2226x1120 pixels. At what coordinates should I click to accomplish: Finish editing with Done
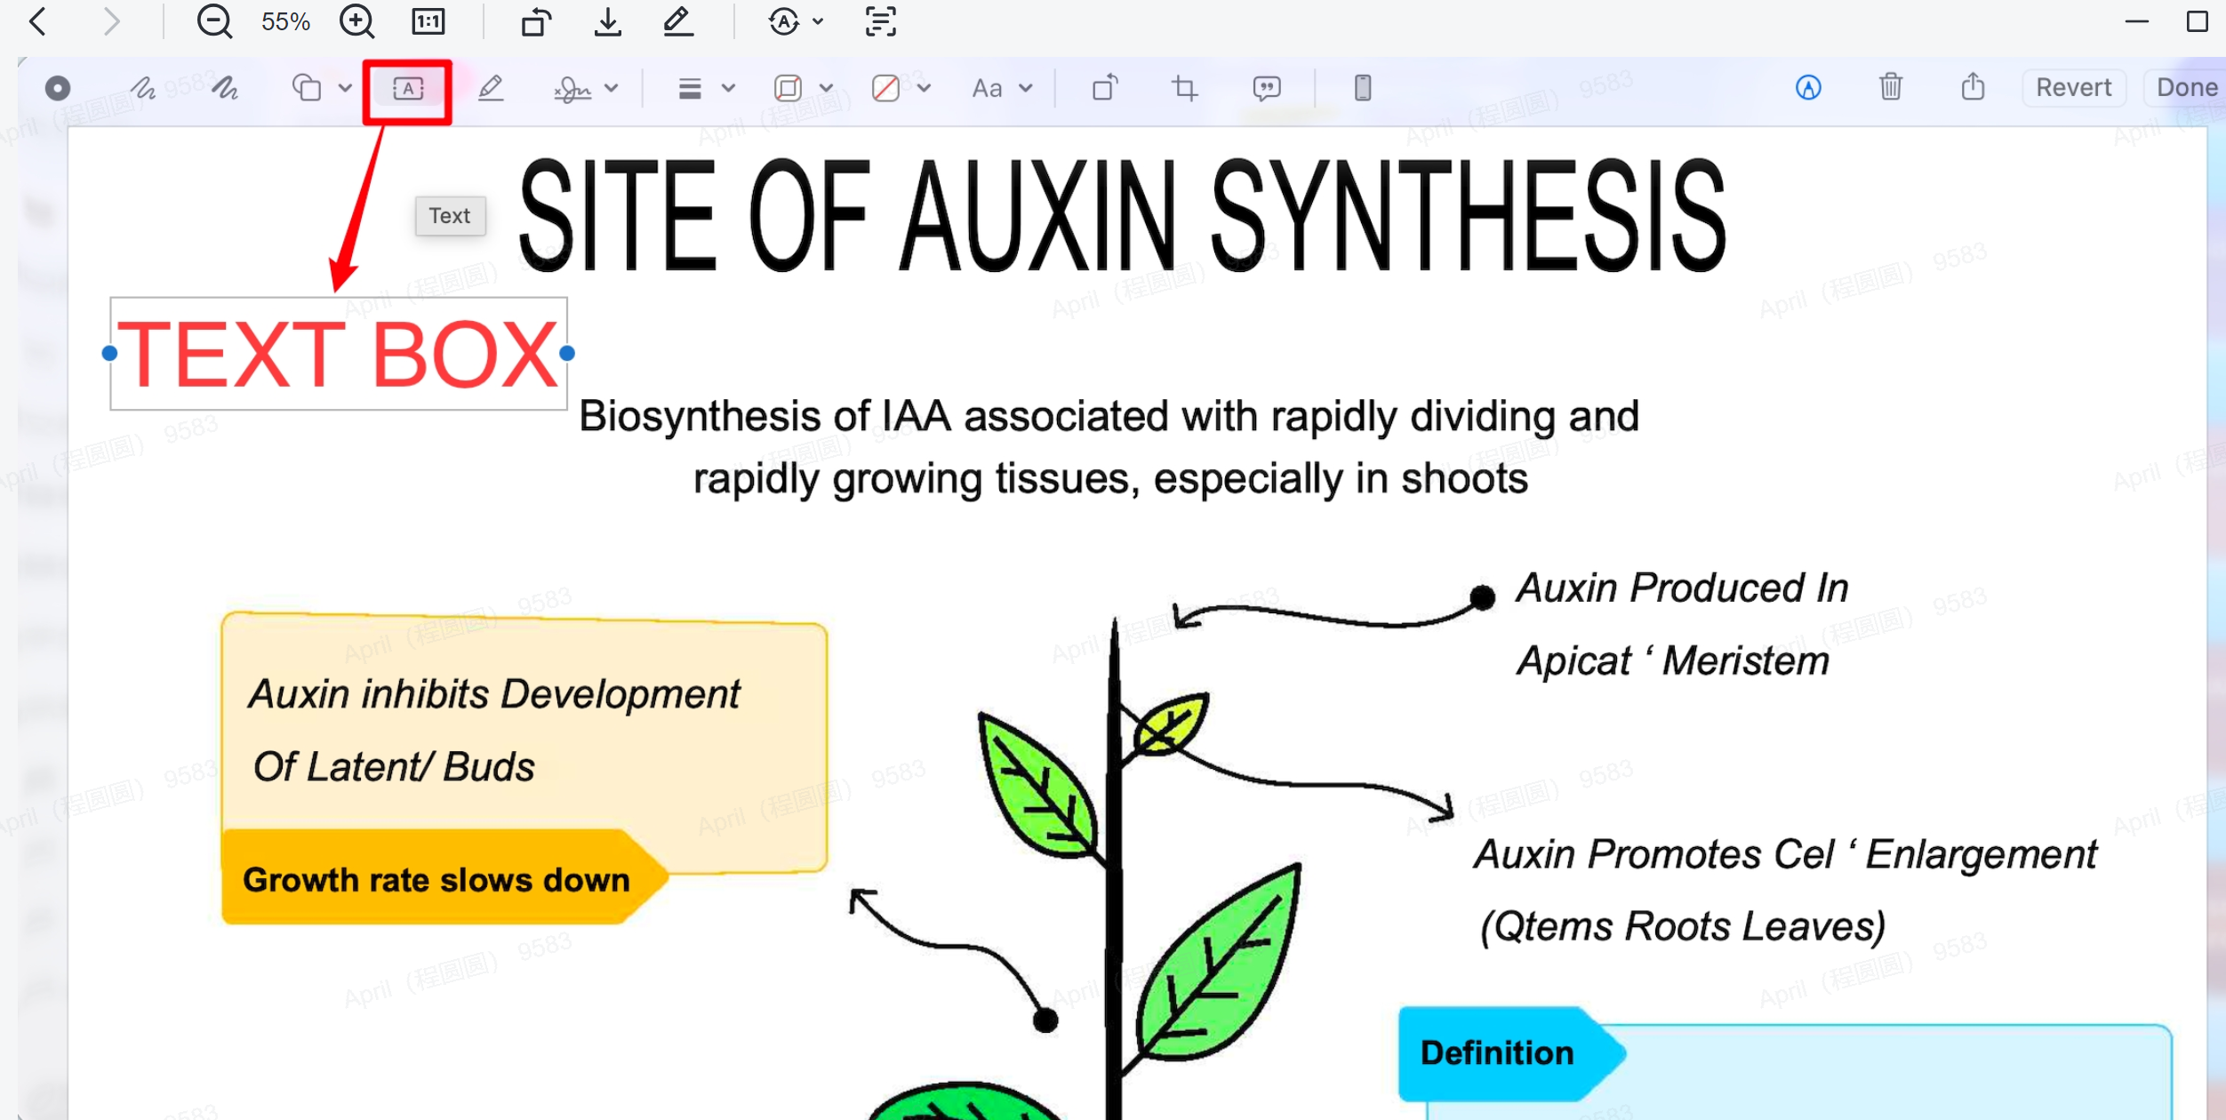2187,88
